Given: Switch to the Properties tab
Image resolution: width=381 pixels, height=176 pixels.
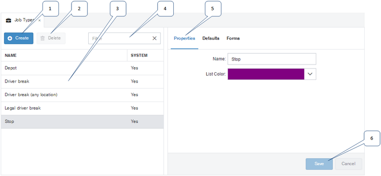Looking at the screenshot, I should coord(185,38).
